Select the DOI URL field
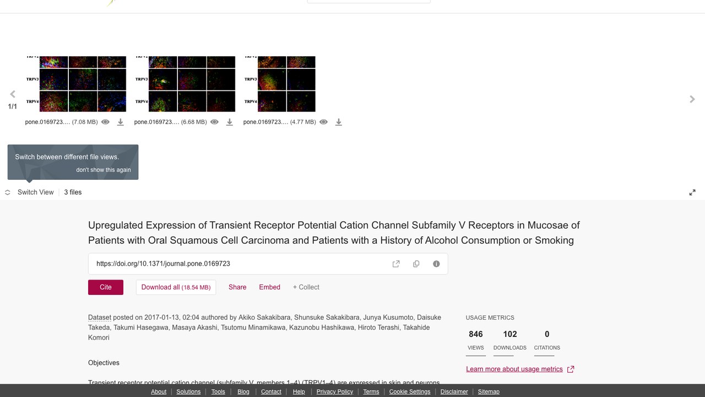Image resolution: width=705 pixels, height=397 pixels. coord(268,264)
